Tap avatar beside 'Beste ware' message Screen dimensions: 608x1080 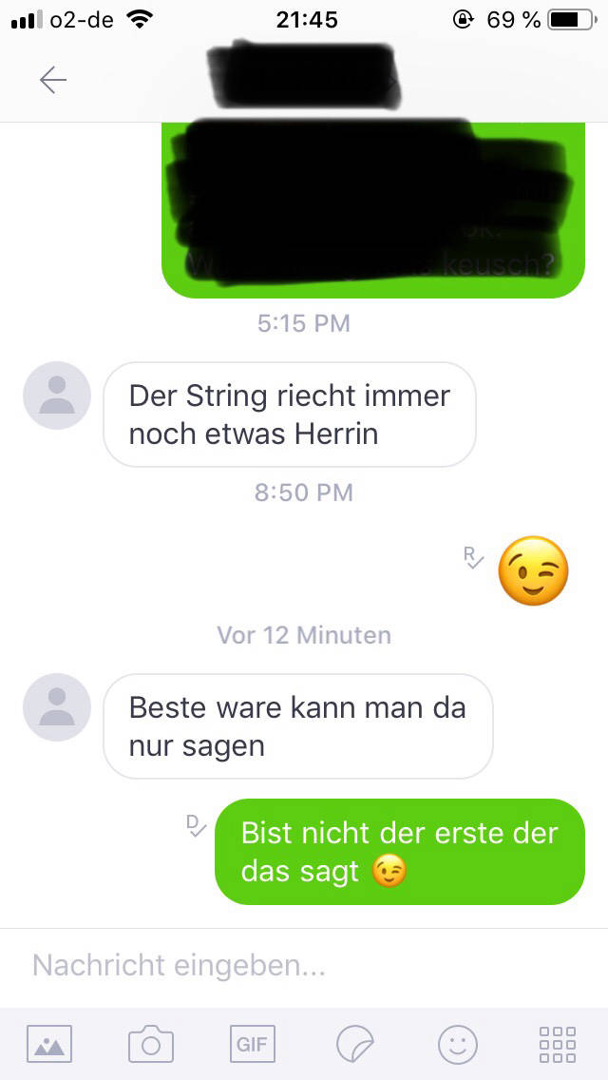[x=57, y=707]
